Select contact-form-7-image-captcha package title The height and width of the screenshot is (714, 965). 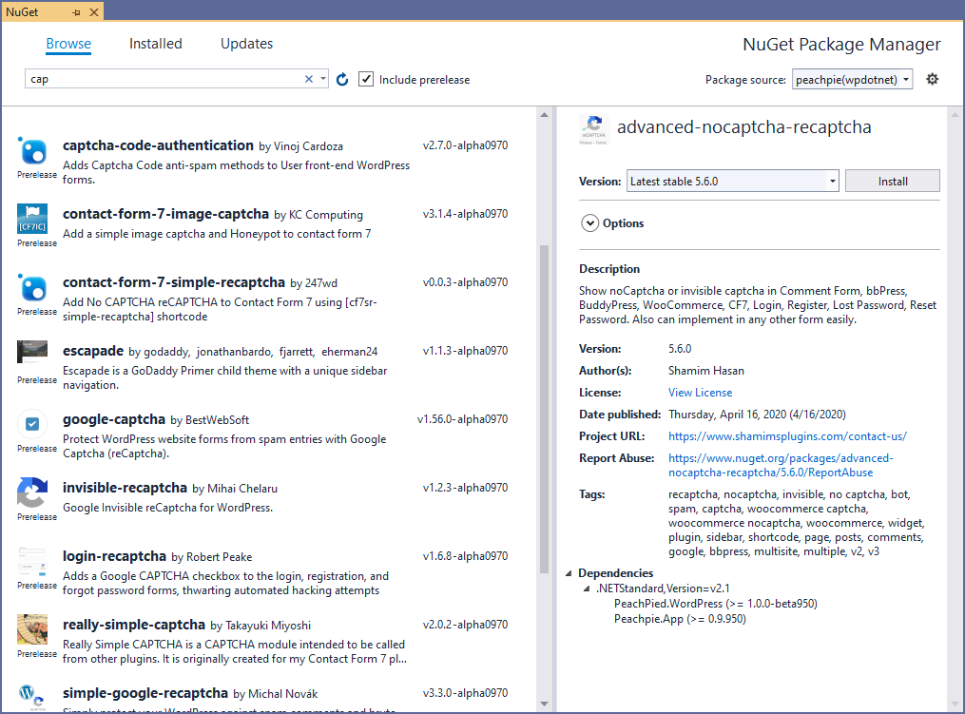pyautogui.click(x=165, y=214)
